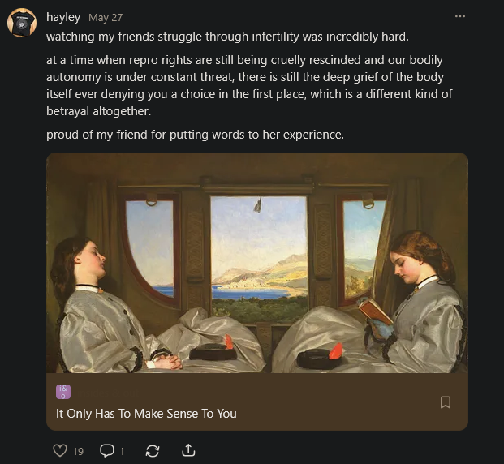Open the three-dot more options menu
504x464 pixels.
click(x=460, y=16)
